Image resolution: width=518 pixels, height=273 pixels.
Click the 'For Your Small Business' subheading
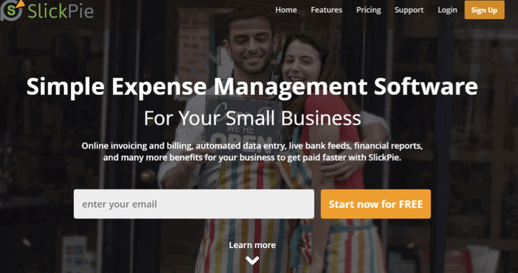[252, 118]
